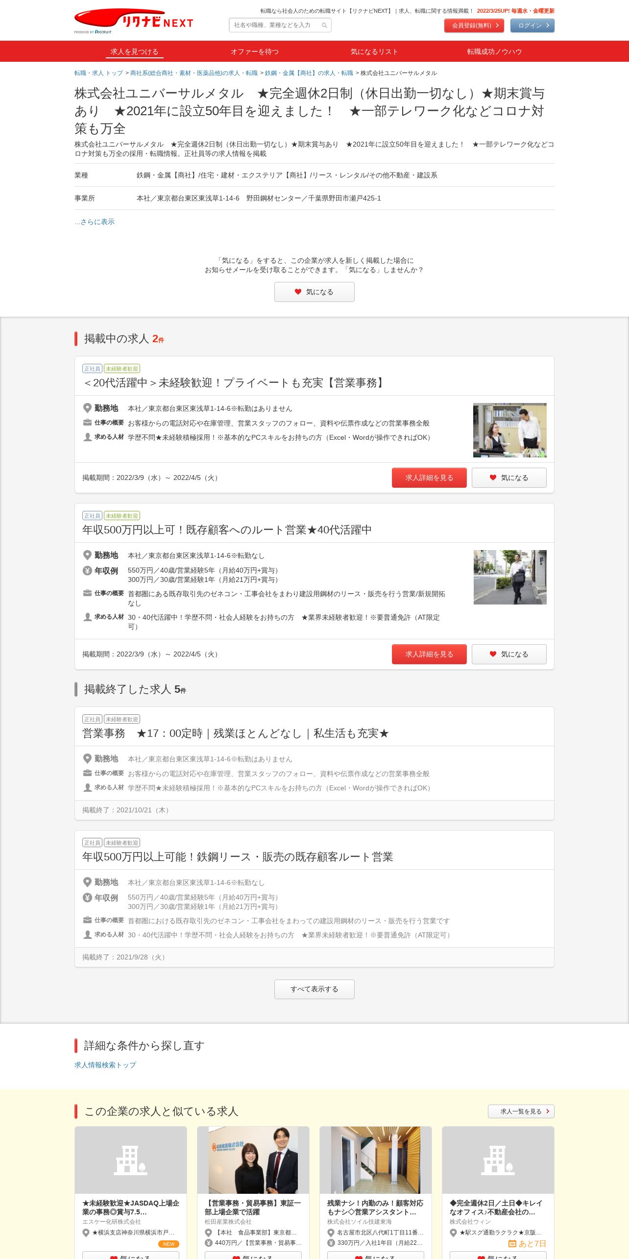
Task: Click 掲載期間 text of 営業事務 job
Action: tap(152, 478)
